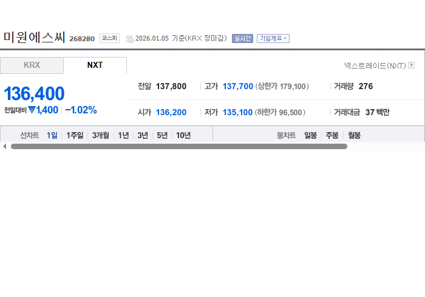Click the trading value 37 백만
Image resolution: width=425 pixels, height=297 pixels.
tap(377, 112)
